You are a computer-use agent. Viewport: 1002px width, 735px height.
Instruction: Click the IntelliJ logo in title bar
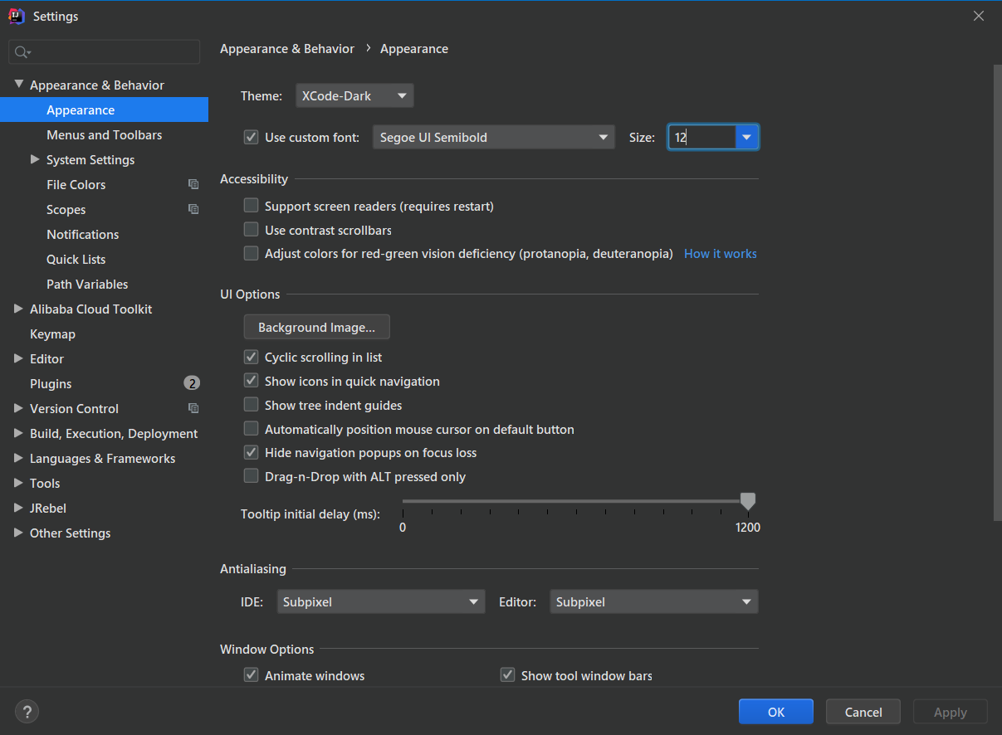click(x=17, y=17)
